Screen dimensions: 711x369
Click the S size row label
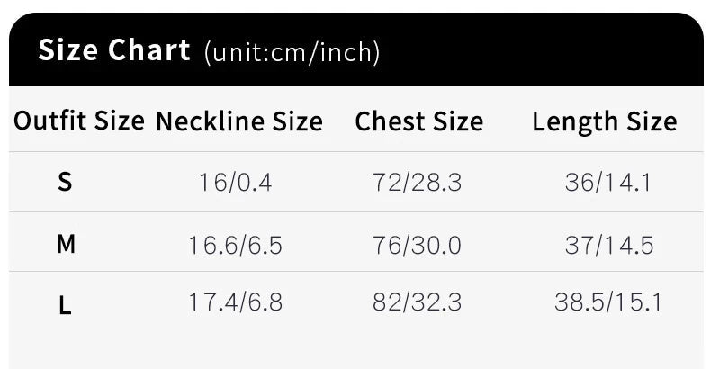tap(65, 182)
